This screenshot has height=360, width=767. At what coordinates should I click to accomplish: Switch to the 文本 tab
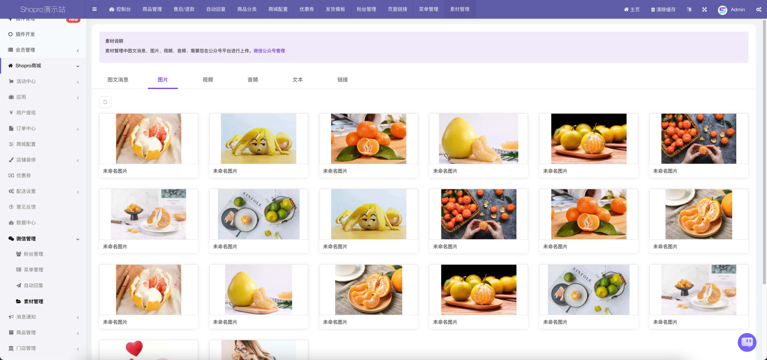click(298, 80)
